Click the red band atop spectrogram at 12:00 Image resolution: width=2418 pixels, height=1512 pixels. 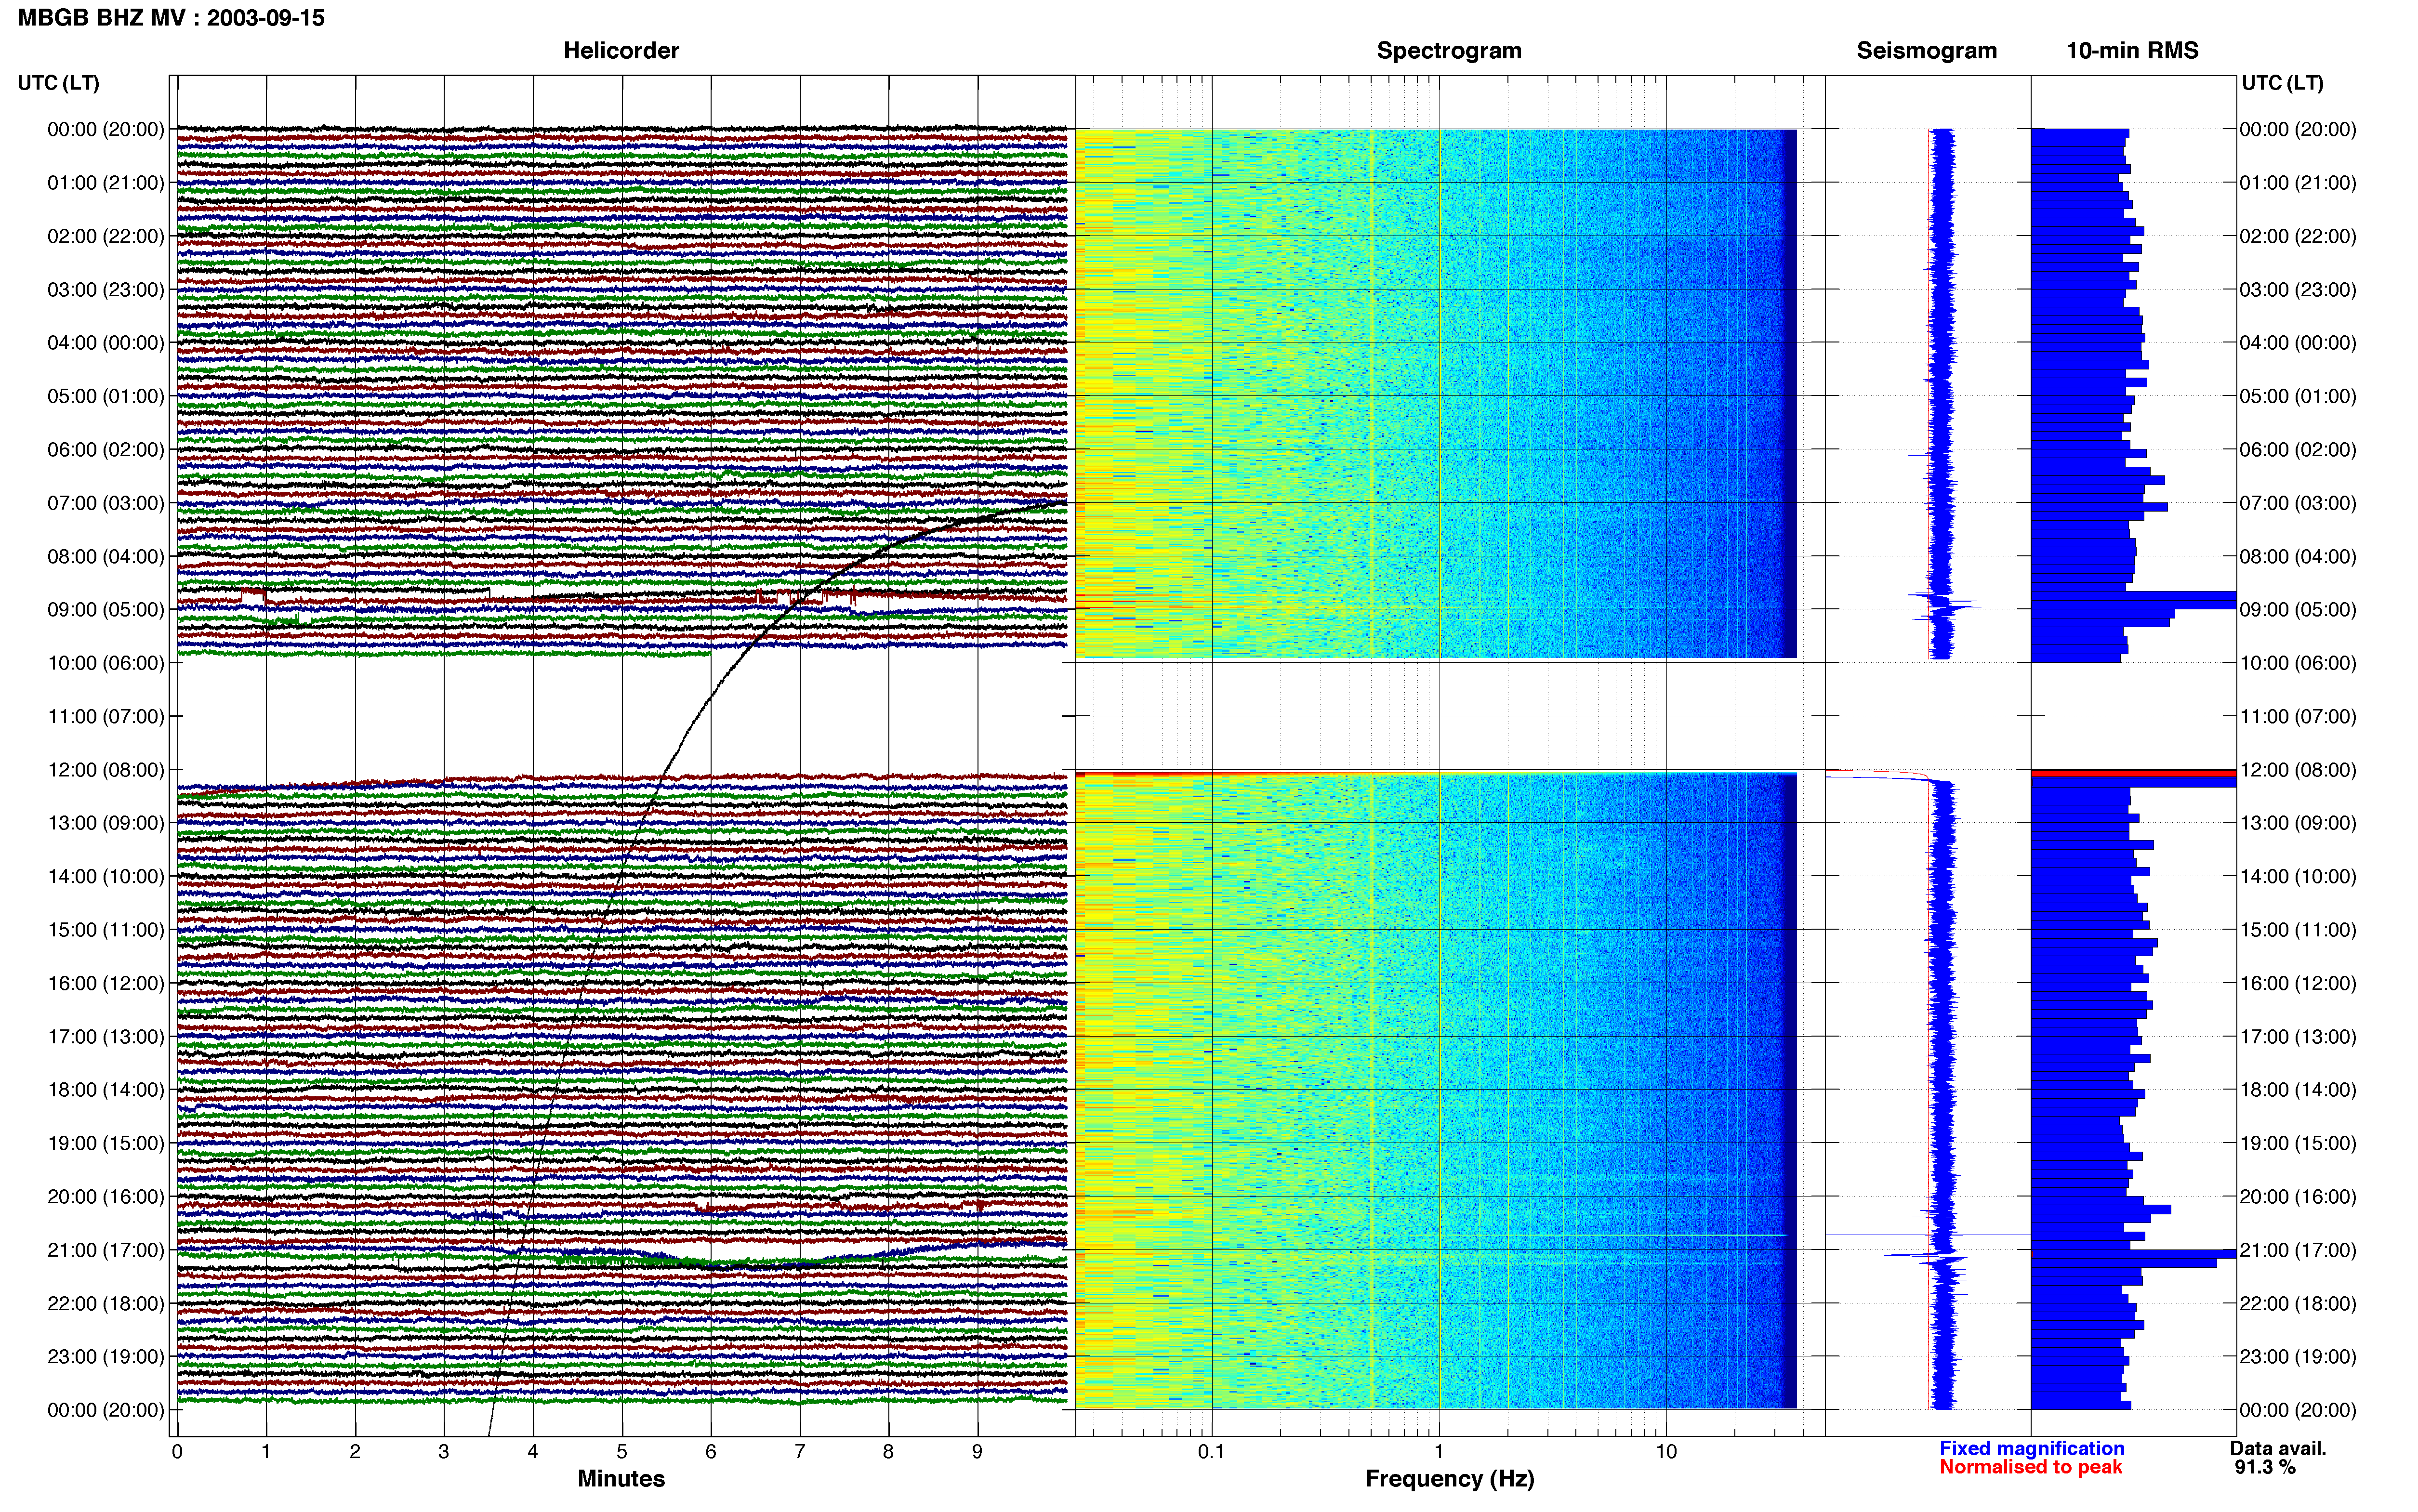(1436, 774)
